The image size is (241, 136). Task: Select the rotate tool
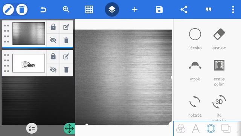point(195,102)
